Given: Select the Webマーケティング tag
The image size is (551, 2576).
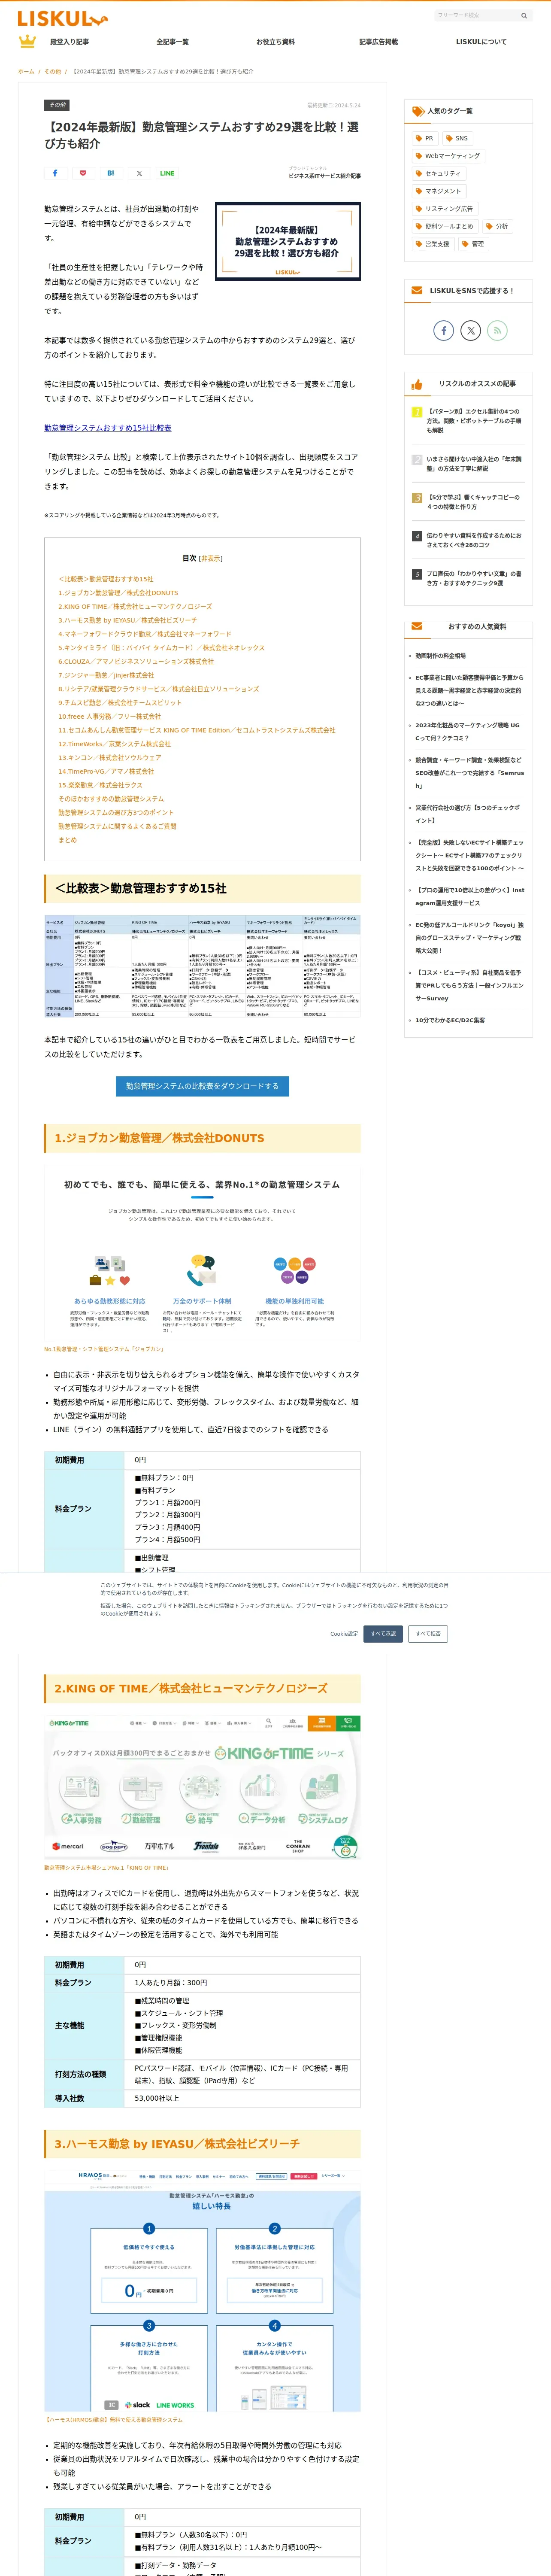Looking at the screenshot, I should pyautogui.click(x=448, y=156).
